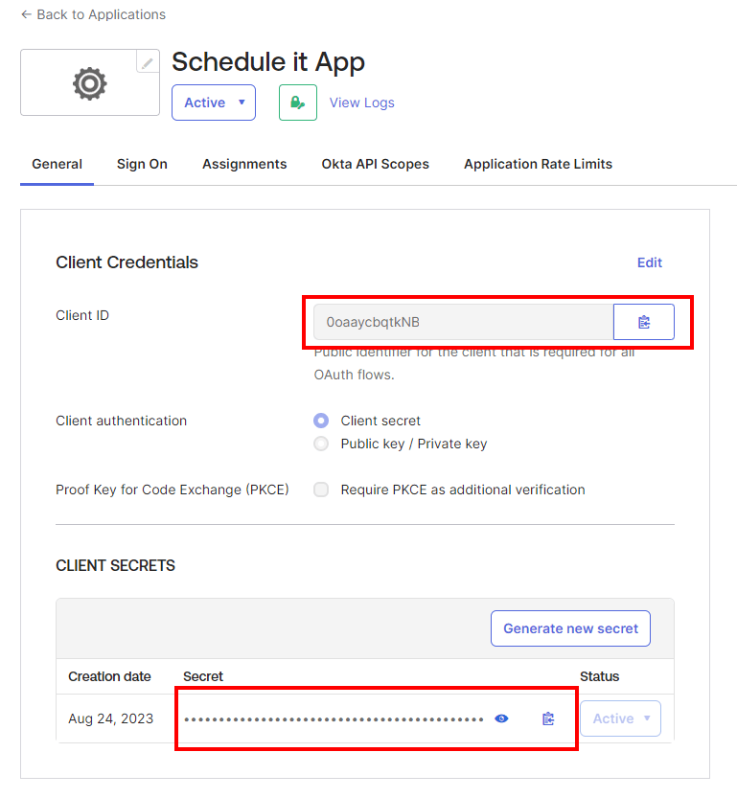Reveal the secret with eye icon
Image resolution: width=737 pixels, height=798 pixels.
coord(501,718)
